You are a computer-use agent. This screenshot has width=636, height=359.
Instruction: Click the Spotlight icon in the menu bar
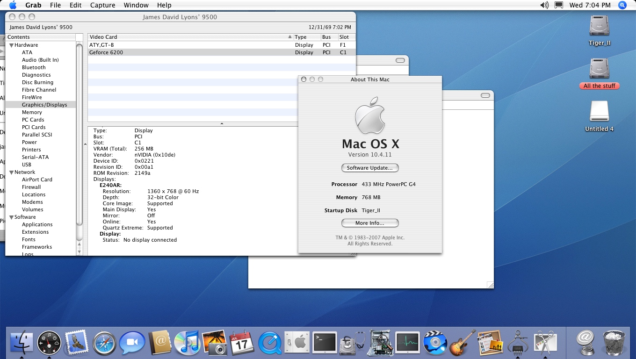622,5
